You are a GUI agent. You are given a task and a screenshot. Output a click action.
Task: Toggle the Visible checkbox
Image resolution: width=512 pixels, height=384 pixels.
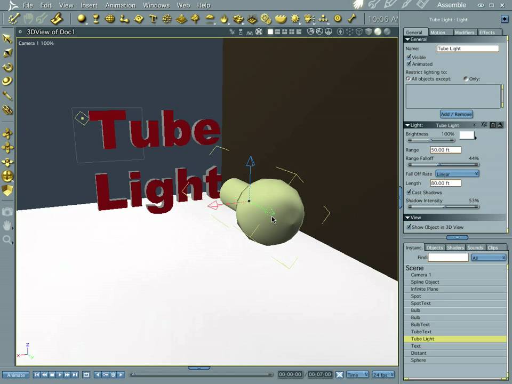(x=409, y=57)
